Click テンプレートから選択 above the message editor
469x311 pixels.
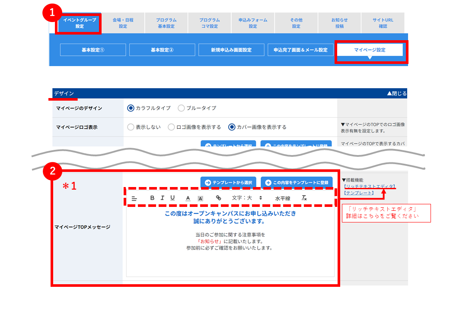click(228, 182)
